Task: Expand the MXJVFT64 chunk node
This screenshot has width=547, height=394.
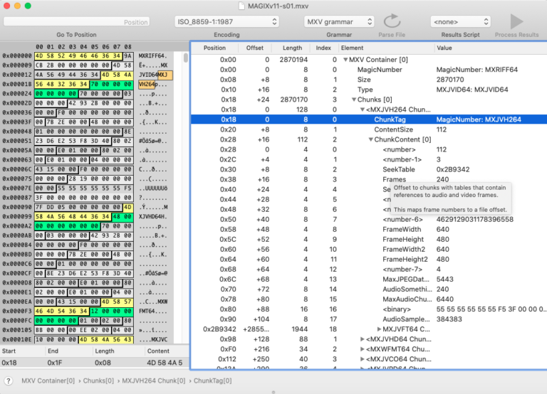Action: pyautogui.click(x=377, y=329)
